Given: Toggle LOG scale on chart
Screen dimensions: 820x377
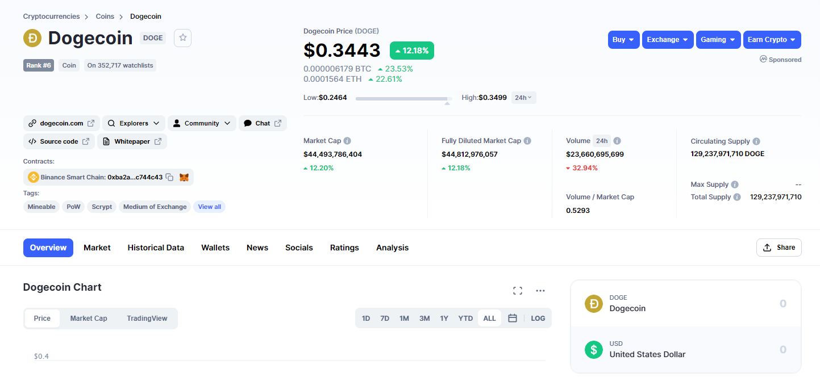Looking at the screenshot, I should [538, 319].
